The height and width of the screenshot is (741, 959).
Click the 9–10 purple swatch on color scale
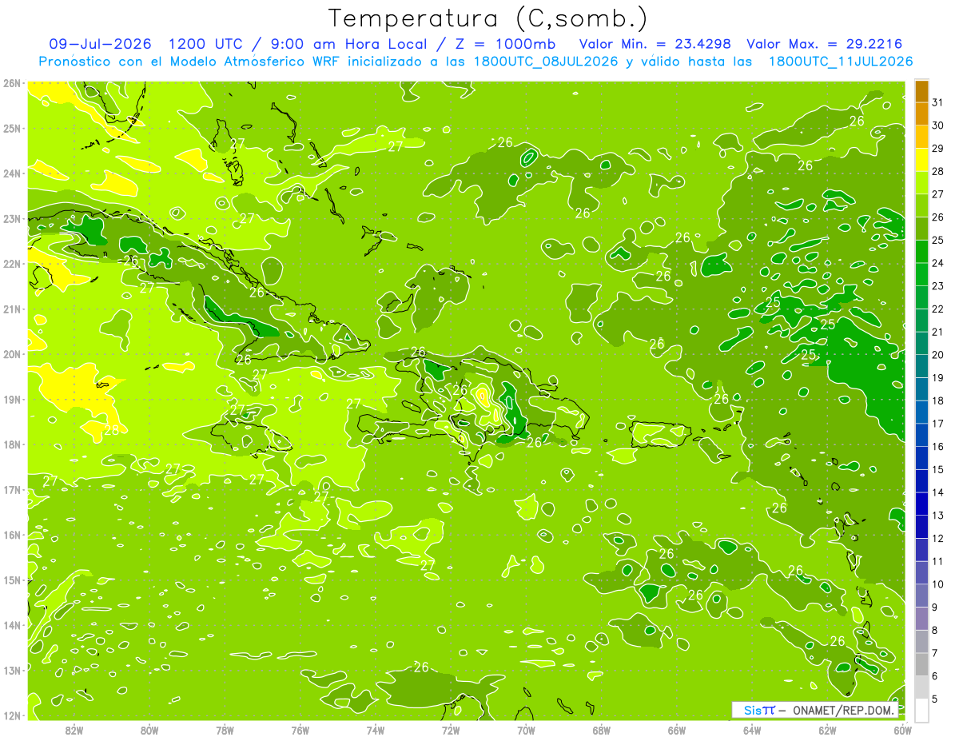coord(921,596)
